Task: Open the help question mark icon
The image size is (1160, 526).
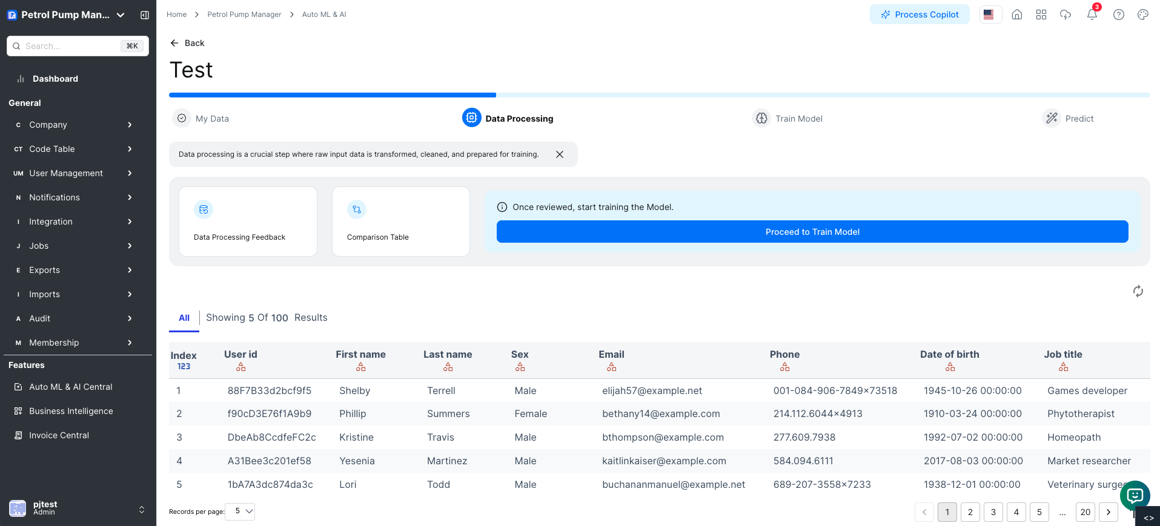Action: click(1118, 15)
